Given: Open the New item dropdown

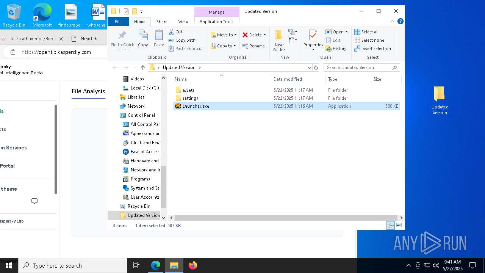Looking at the screenshot, I should 293,32.
